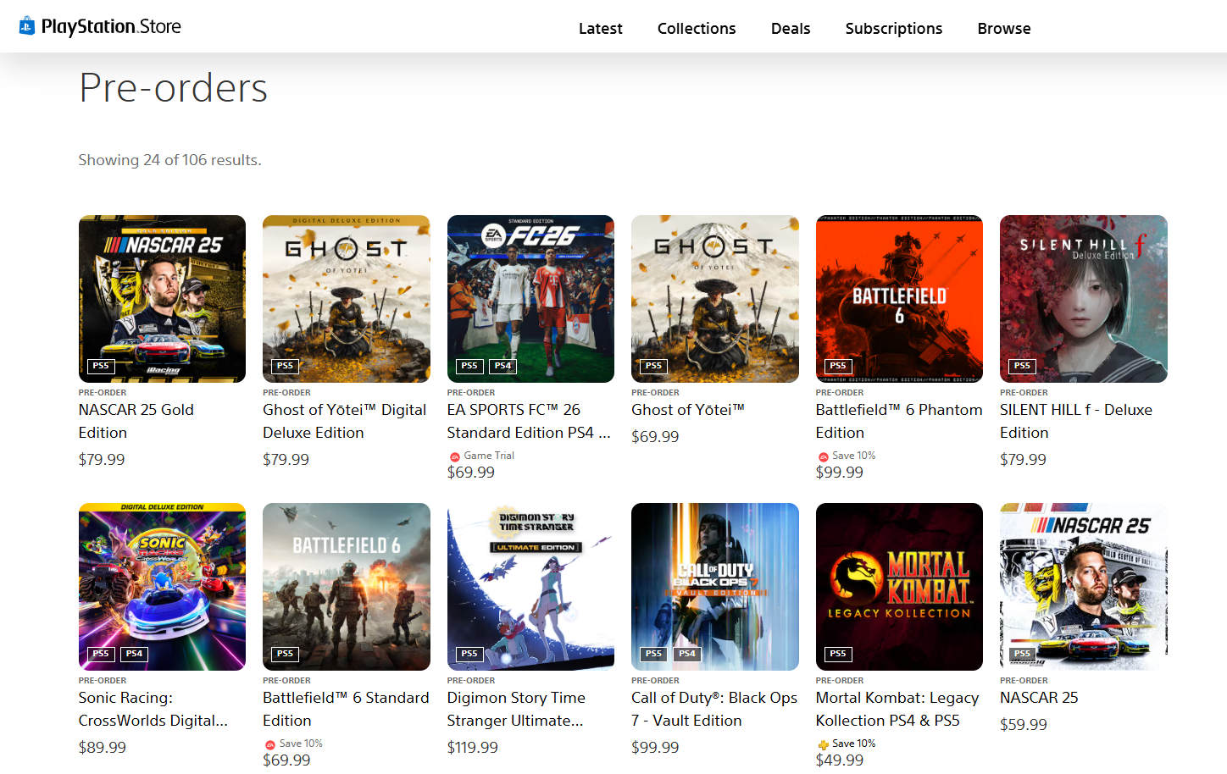Click the PS4 badge on EA SPORTS FC 26
Viewport: 1227px width, 774px height.
coord(503,366)
